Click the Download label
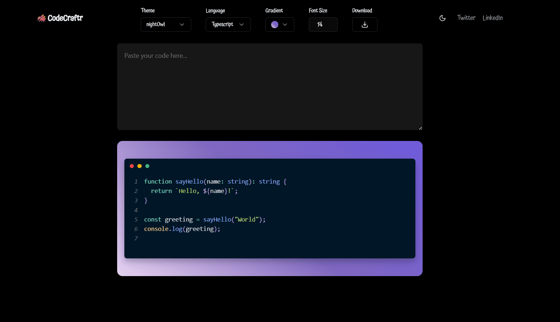 coord(362,10)
